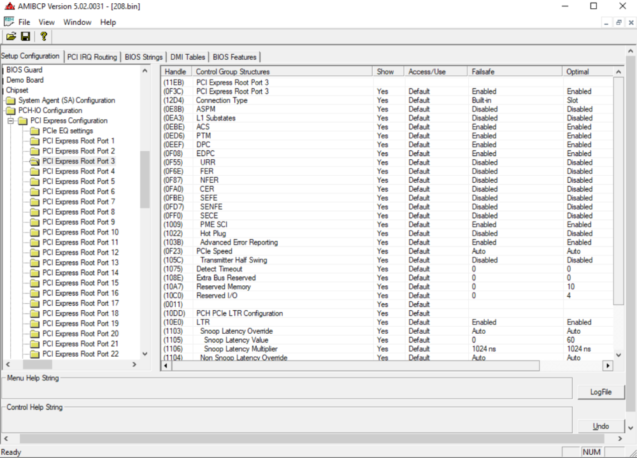
Task: Select folder icon for PCI Express Root Port 2
Action: pyautogui.click(x=35, y=151)
